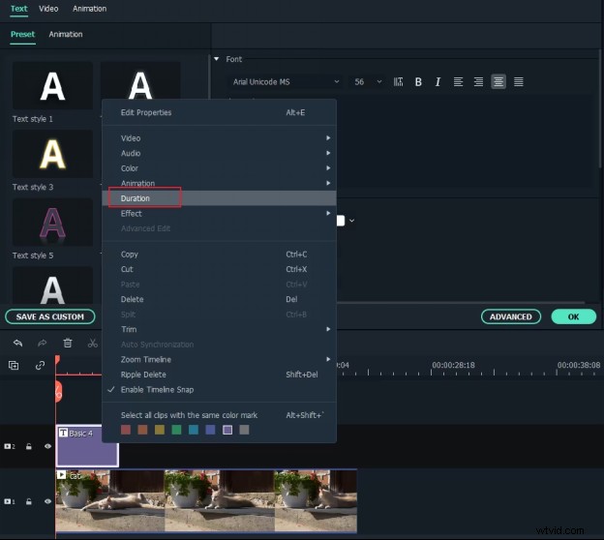Open the text spacing tool icon

(x=398, y=81)
